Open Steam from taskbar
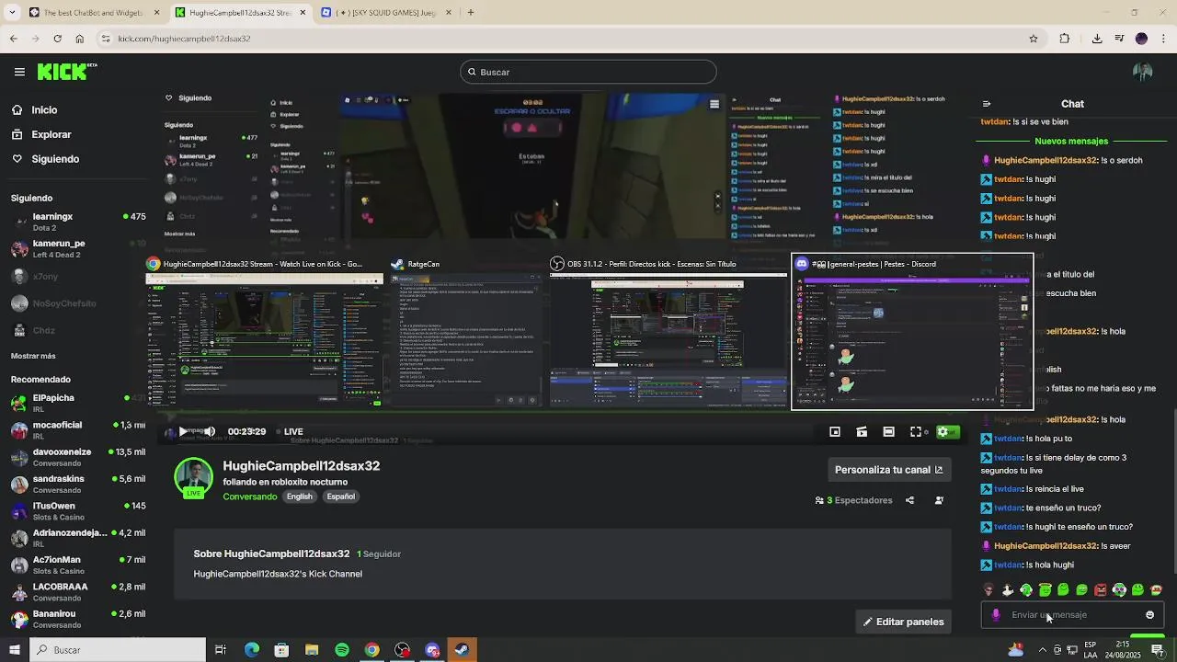Image resolution: width=1177 pixels, height=662 pixels. [x=463, y=650]
